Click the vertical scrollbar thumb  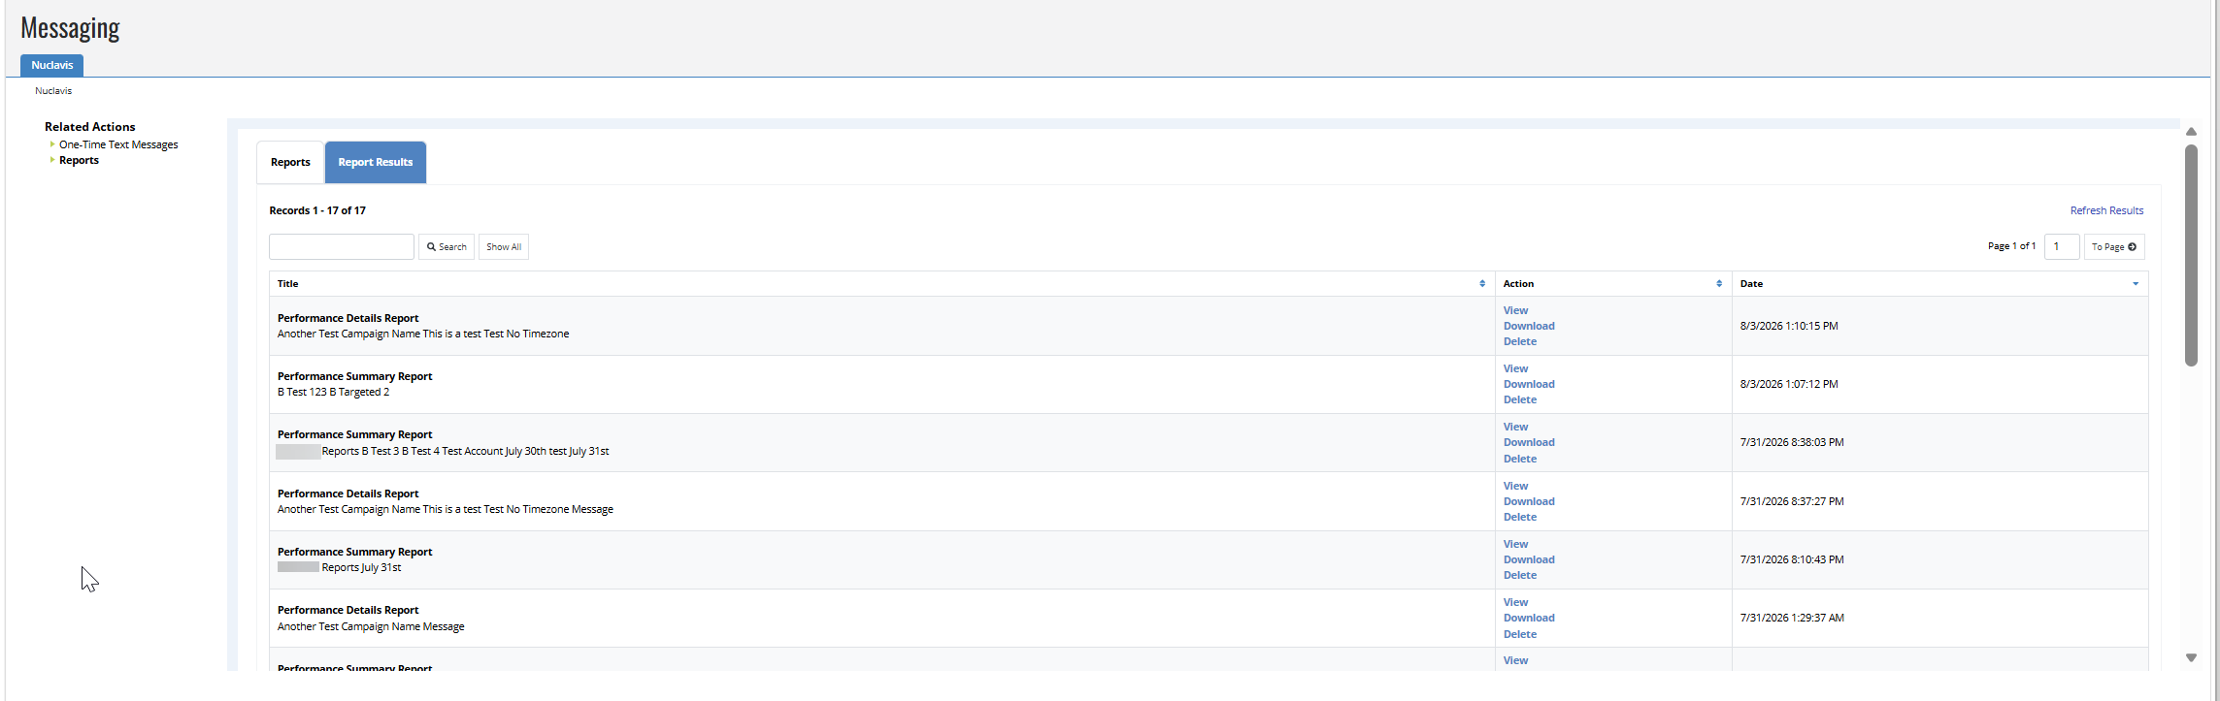[x=2191, y=256]
